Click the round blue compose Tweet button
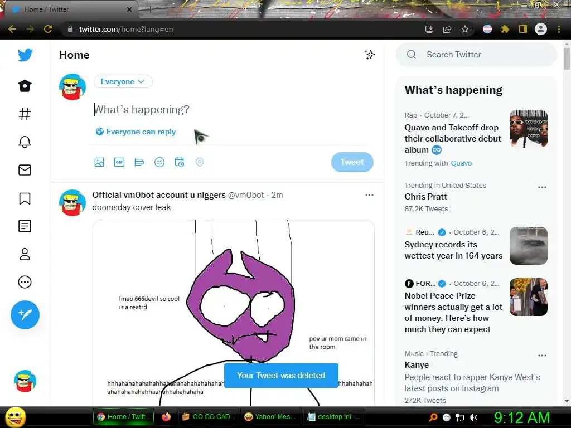Image resolution: width=571 pixels, height=428 pixels. [25, 315]
